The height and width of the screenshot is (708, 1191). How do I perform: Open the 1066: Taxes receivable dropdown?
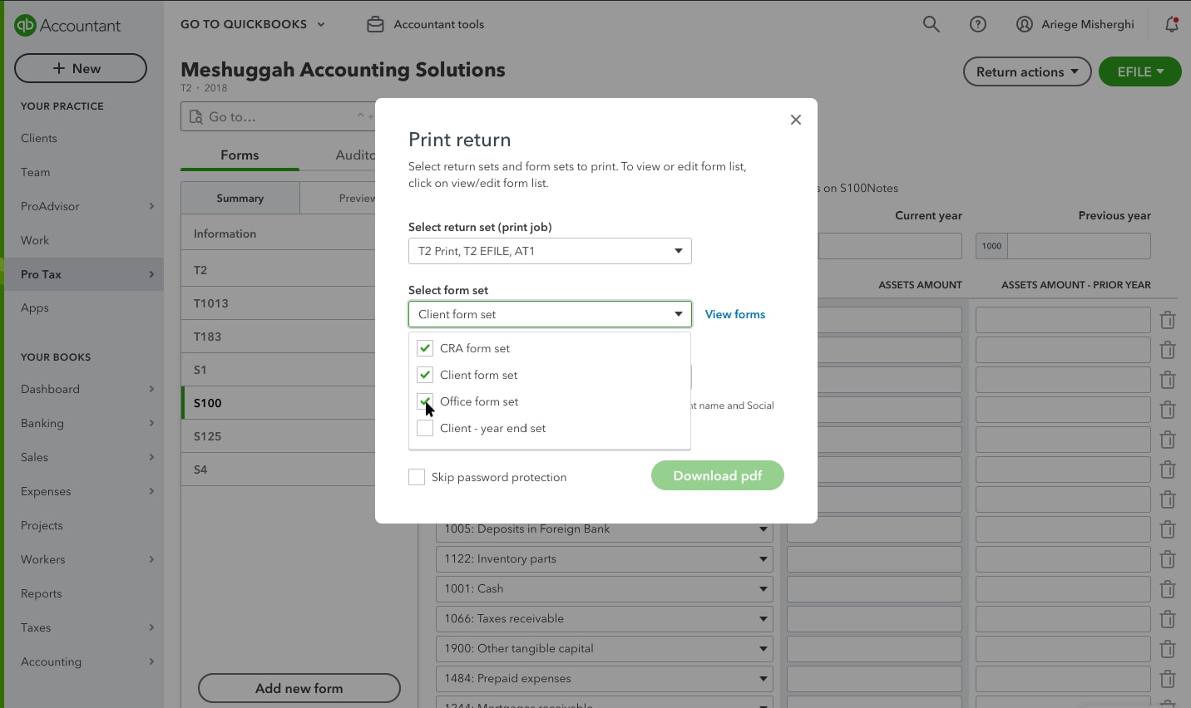click(x=605, y=619)
